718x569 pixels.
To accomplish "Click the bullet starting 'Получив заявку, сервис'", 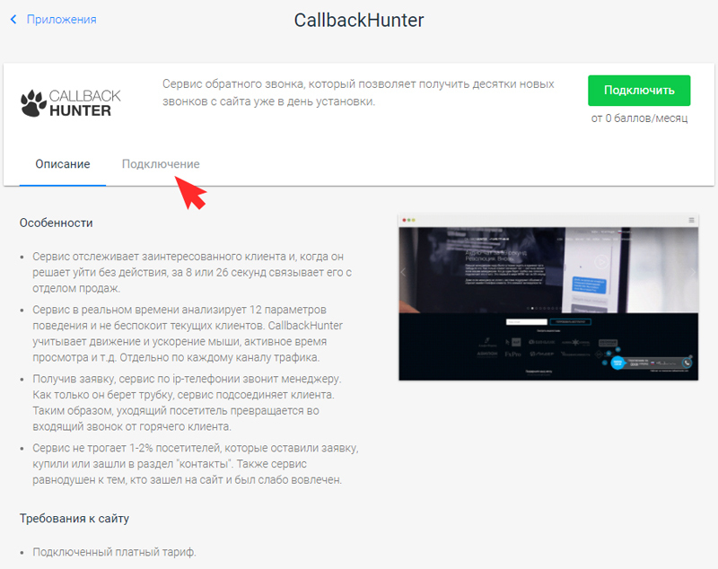I will coord(187,403).
